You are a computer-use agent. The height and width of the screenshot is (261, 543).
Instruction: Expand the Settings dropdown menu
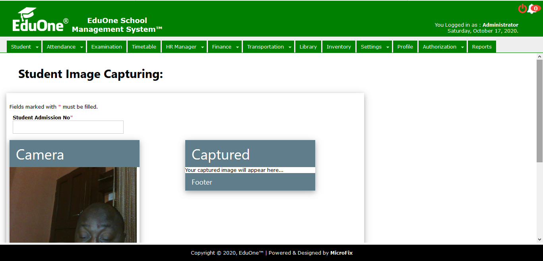tap(388, 47)
